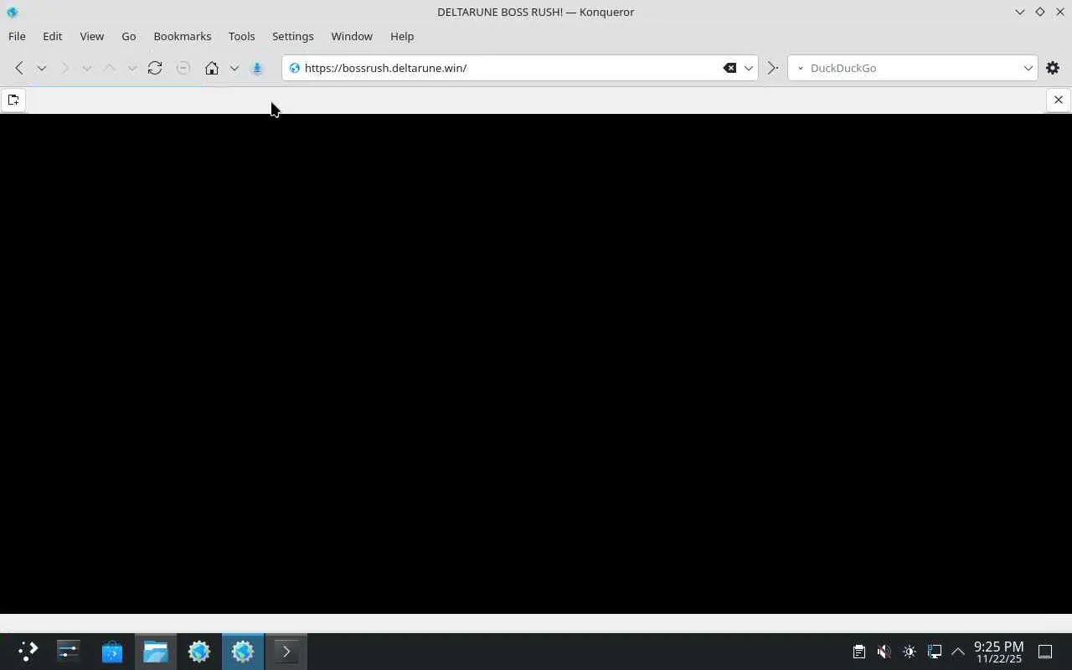
Task: Switch to the inactive Konqueror taskbar entry
Action: click(199, 652)
